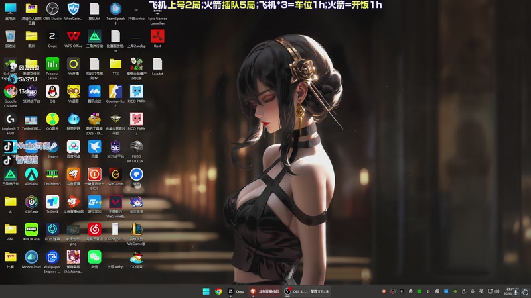531x298 pixels.
Task: Open the OBS Studio desktop shortcut
Action: pos(52,11)
